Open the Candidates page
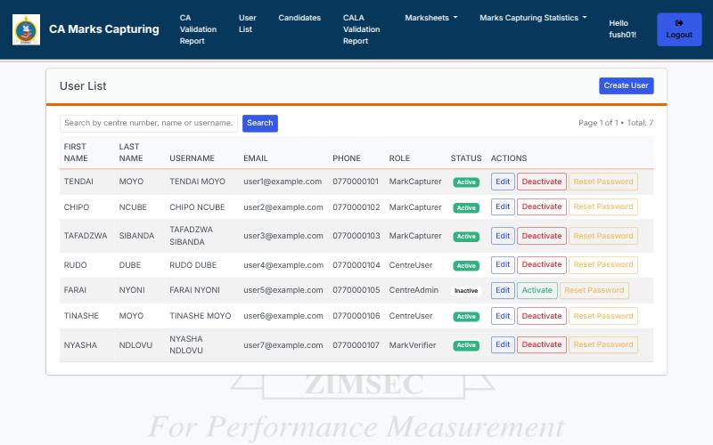The image size is (713, 445). click(299, 18)
